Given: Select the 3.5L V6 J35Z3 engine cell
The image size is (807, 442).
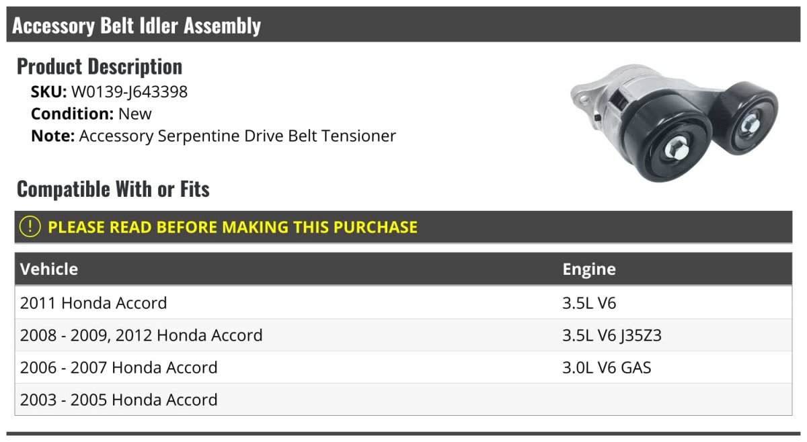Looking at the screenshot, I should tap(612, 335).
